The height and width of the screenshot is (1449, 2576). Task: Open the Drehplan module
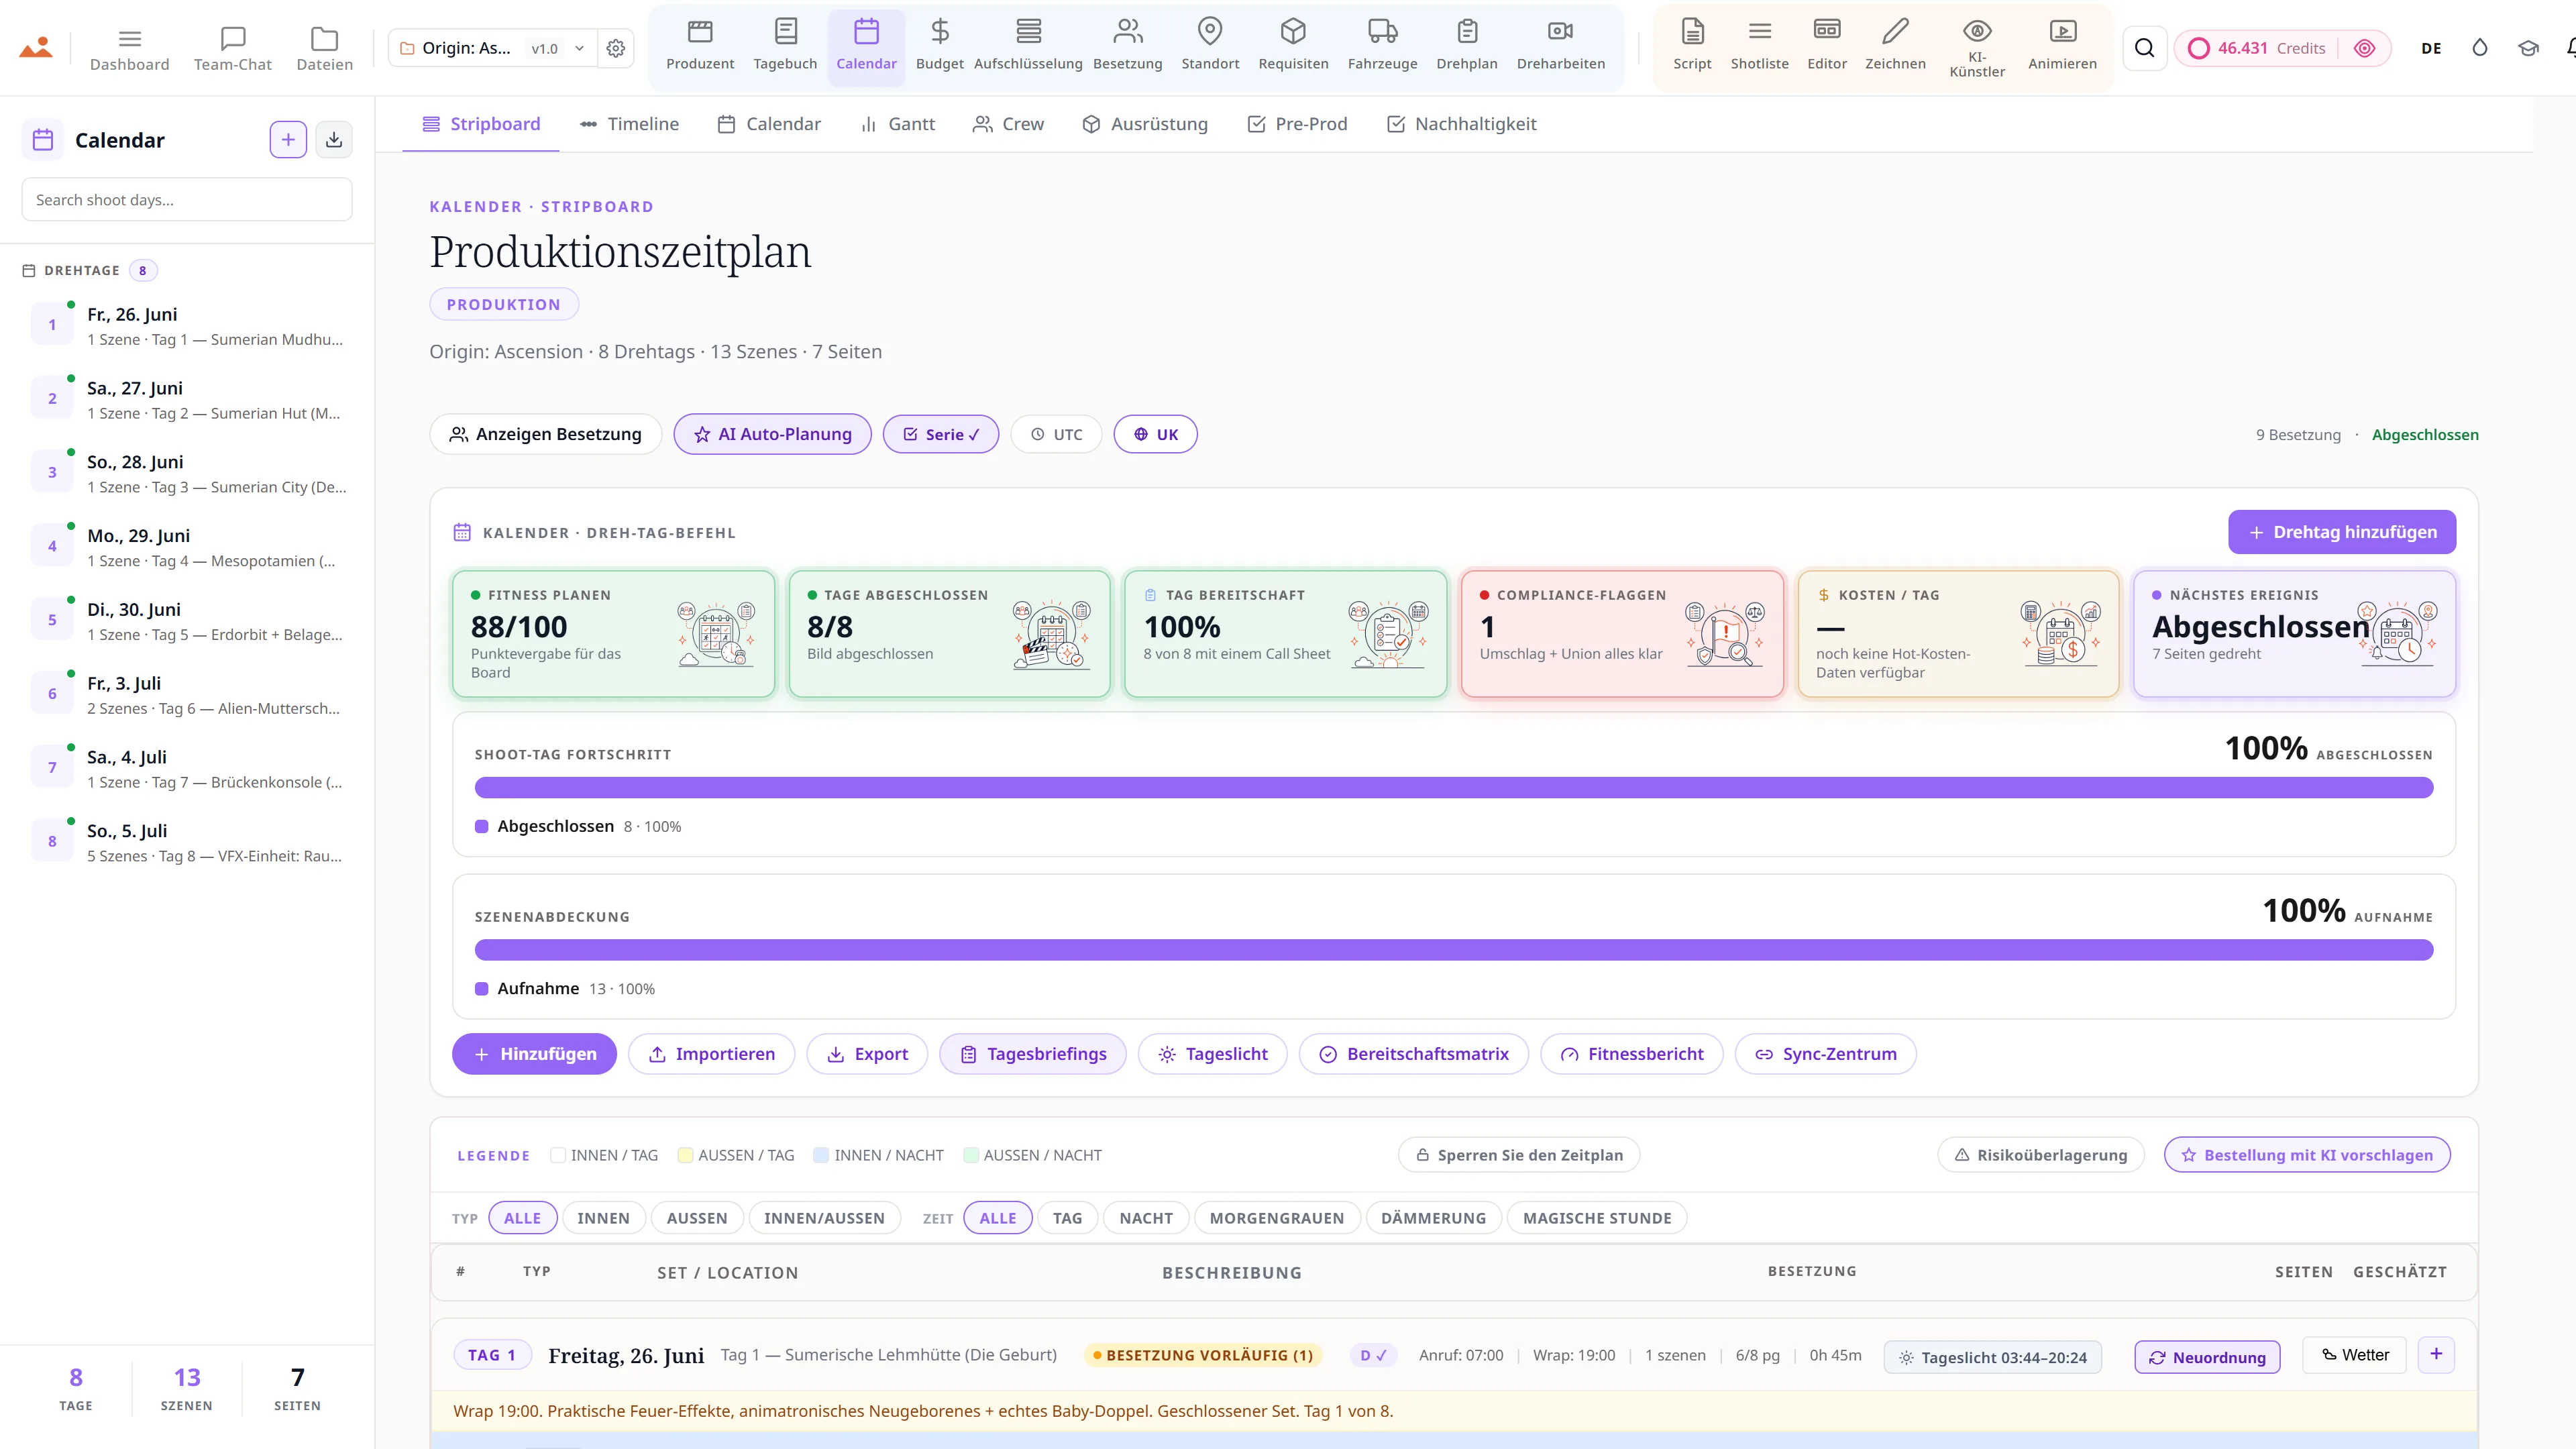point(1467,47)
